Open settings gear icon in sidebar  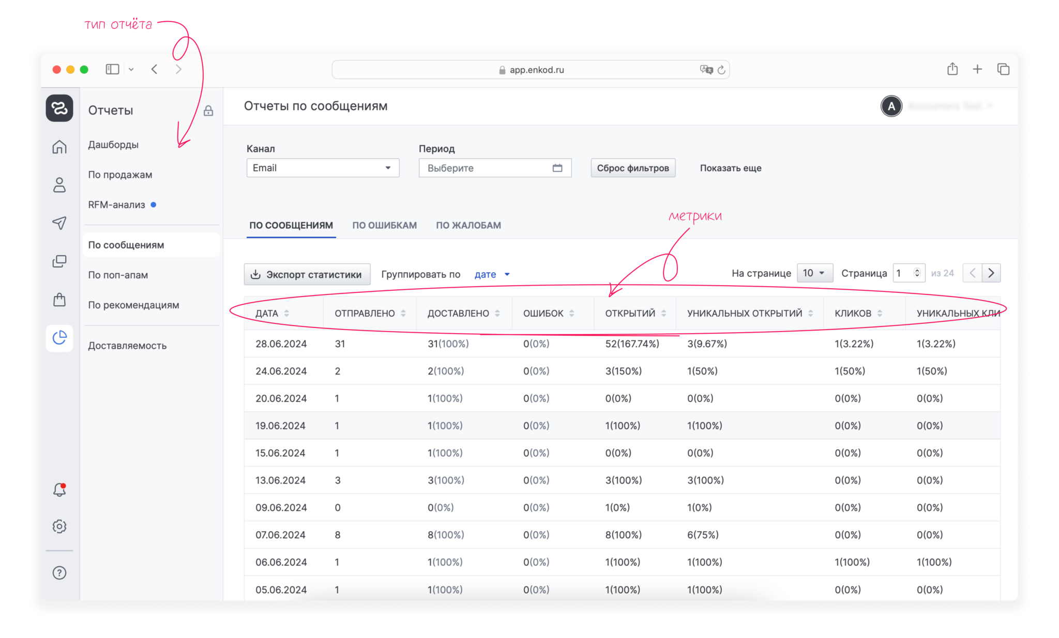(59, 526)
